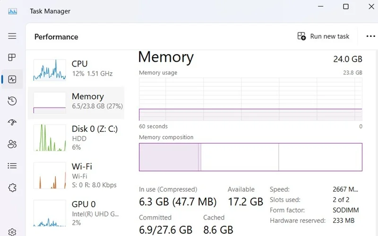
Task: Click the 23.8 GB graph scale label
Action: 352,73
